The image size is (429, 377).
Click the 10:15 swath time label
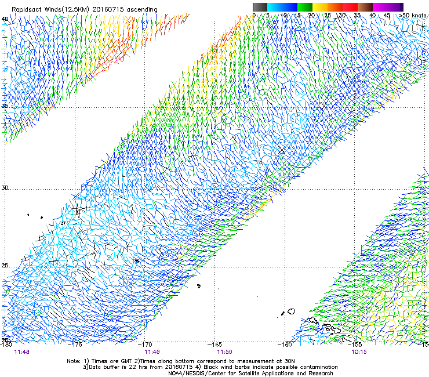359,352
